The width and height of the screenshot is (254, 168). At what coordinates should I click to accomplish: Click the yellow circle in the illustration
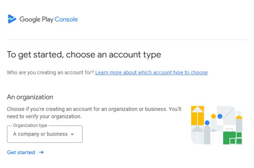[214, 116]
